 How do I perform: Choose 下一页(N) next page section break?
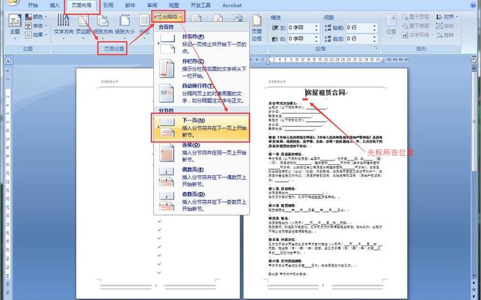(x=201, y=128)
